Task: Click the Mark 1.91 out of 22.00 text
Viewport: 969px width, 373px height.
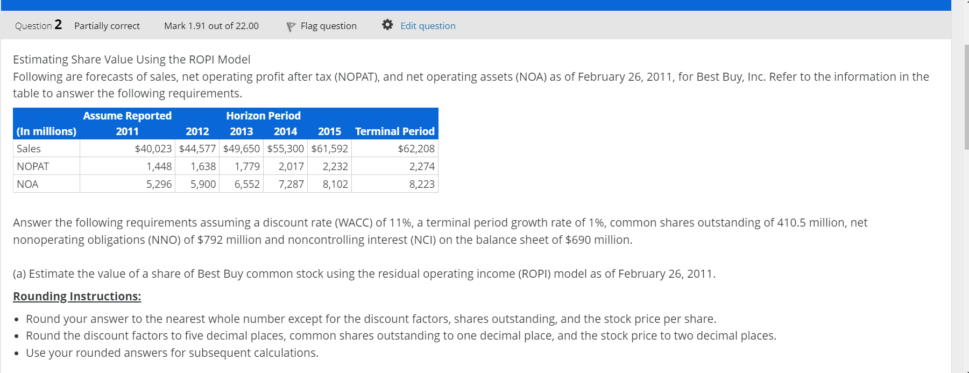Action: [211, 26]
